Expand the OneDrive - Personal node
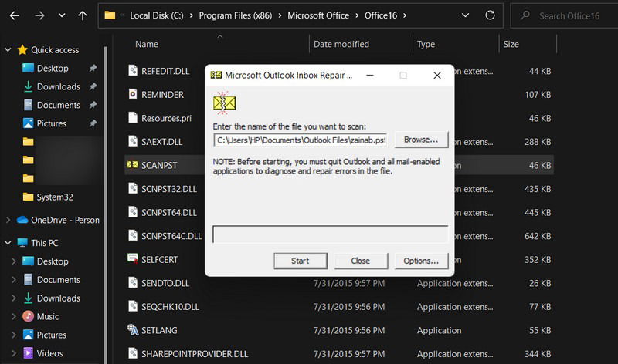618x364 pixels. pos(8,220)
